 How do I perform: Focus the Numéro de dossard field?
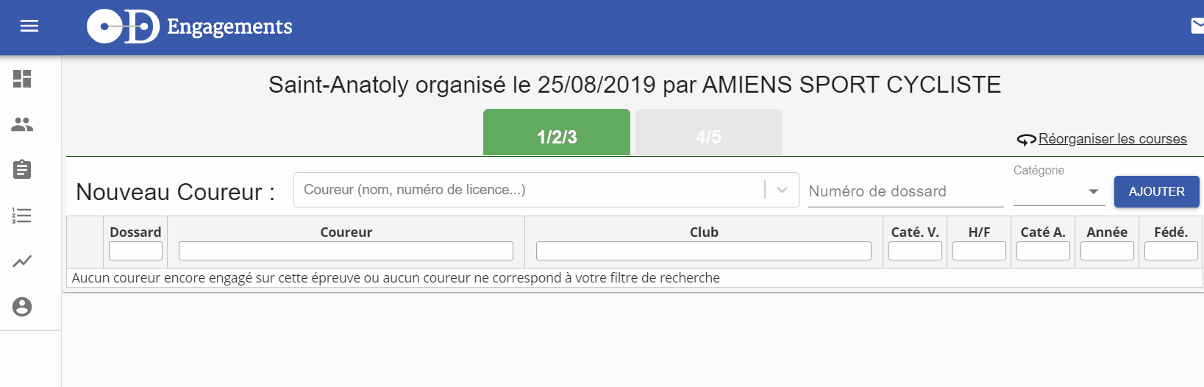click(906, 191)
